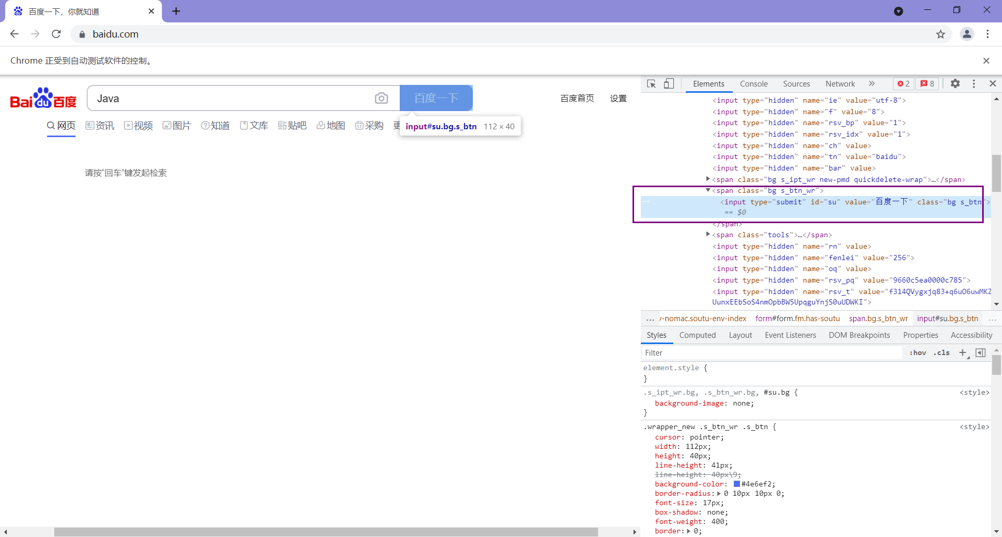Image resolution: width=1002 pixels, height=537 pixels.
Task: Toggle the :hov element state panel
Action: point(918,353)
